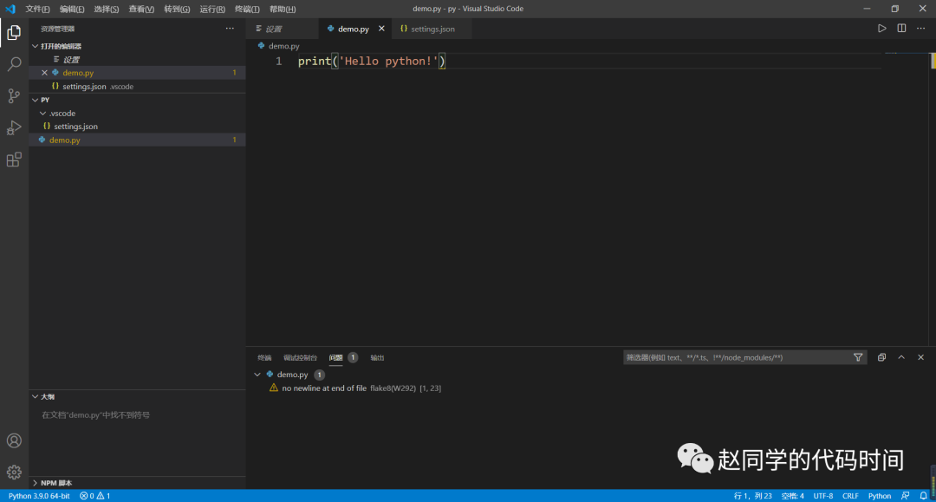Open the Manage gear menu
Viewport: 936px width, 502px height.
click(x=14, y=473)
